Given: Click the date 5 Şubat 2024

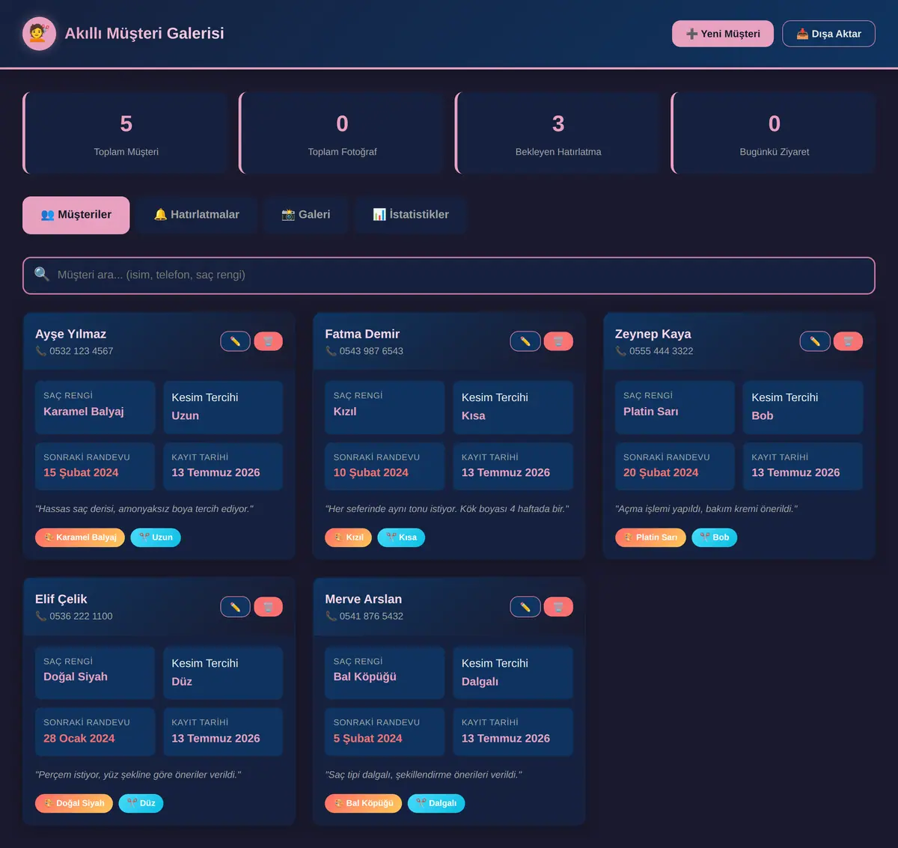Looking at the screenshot, I should (x=367, y=739).
